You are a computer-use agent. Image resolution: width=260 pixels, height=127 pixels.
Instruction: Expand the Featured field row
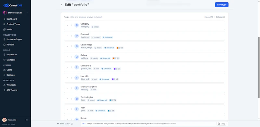pyautogui.click(x=67, y=36)
